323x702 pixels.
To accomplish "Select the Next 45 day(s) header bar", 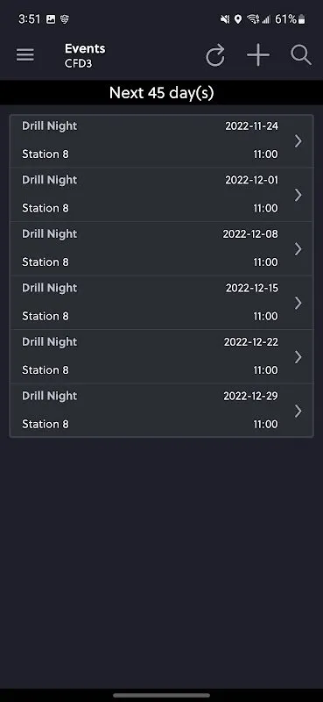I will [x=161, y=93].
